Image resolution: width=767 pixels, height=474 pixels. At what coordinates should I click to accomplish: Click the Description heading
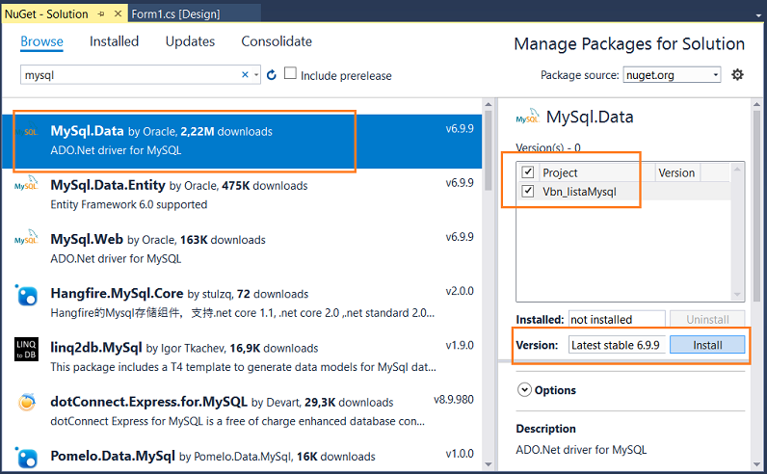click(545, 429)
